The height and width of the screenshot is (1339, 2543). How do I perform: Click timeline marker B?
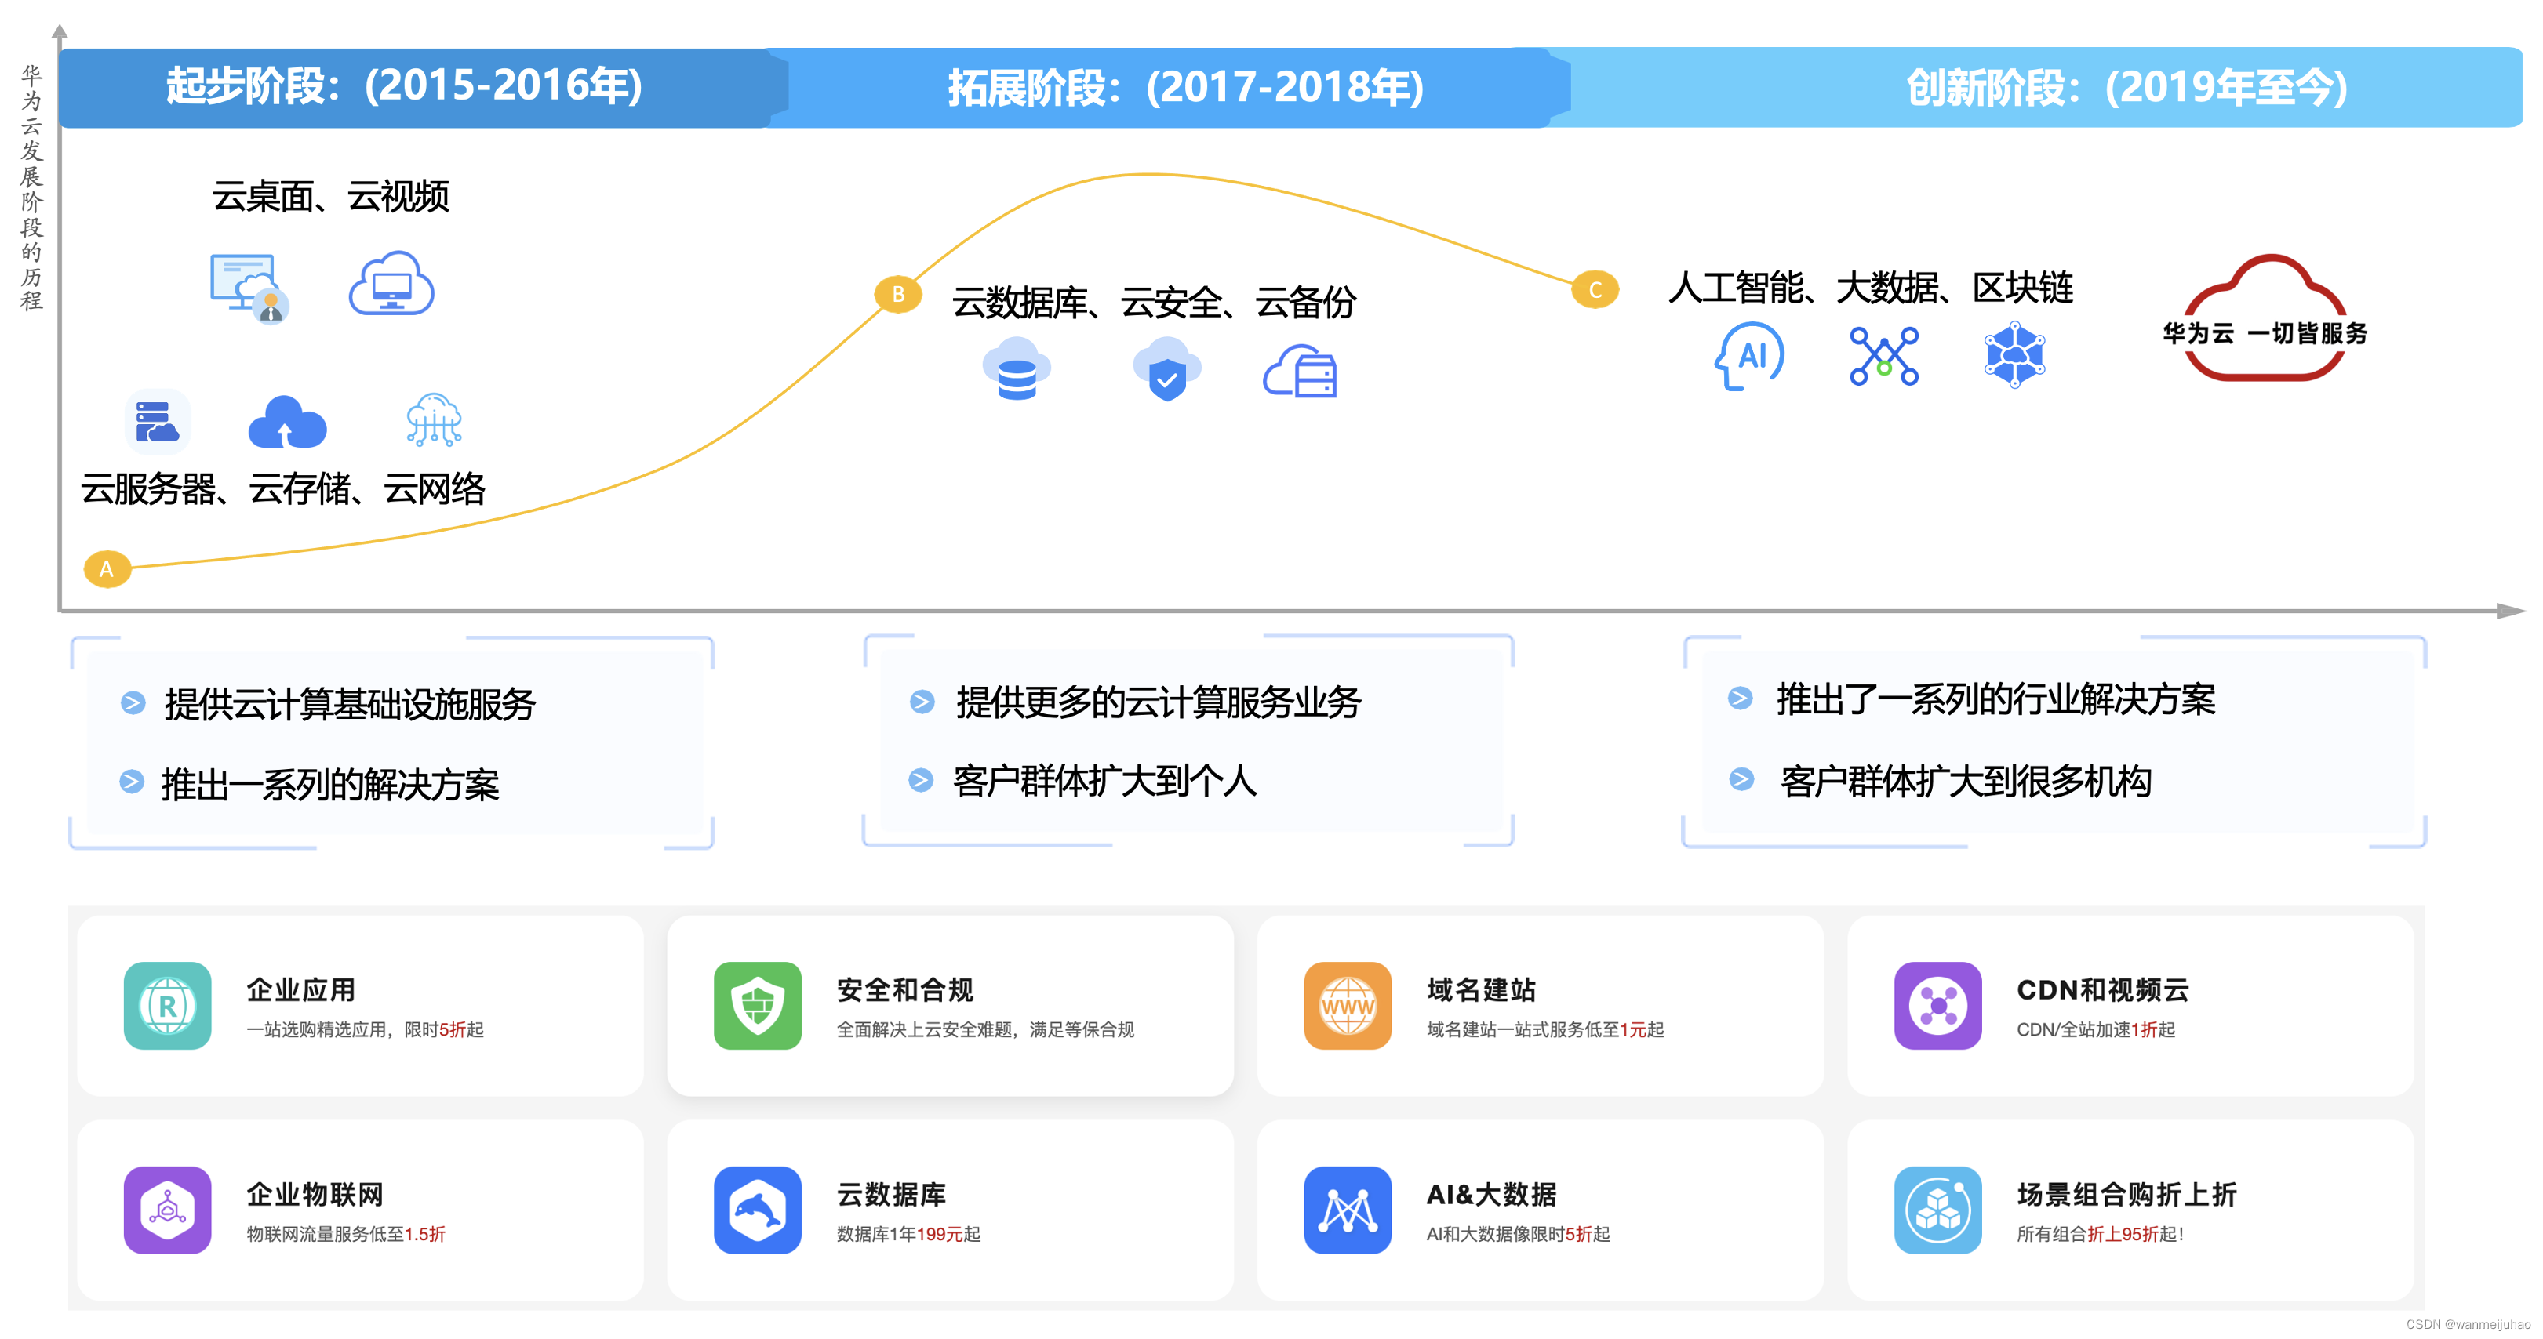click(898, 294)
